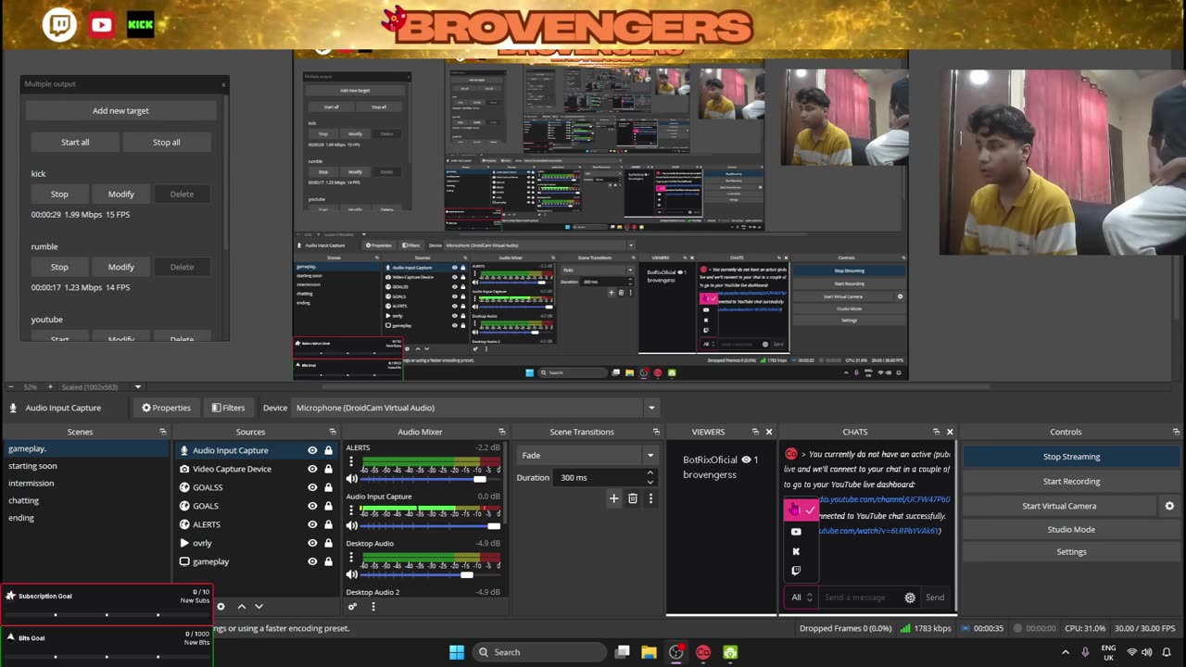Screen dimensions: 1186x667
Task: Switch to starting soon scene
Action: [86, 466]
